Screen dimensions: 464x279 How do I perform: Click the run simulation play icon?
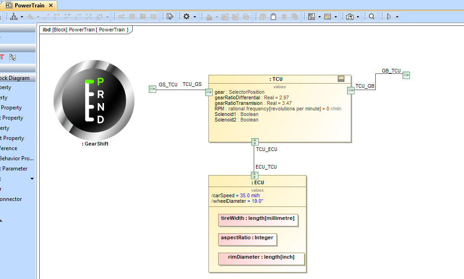coord(389,17)
